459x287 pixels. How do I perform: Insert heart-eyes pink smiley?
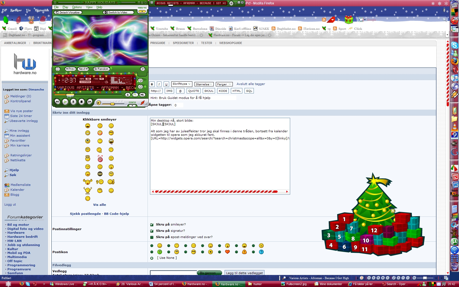[100, 158]
